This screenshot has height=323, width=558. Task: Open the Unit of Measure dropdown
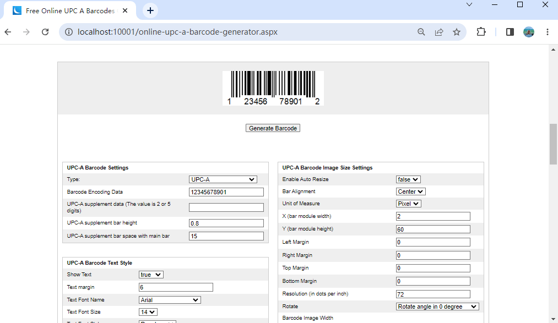[x=408, y=203]
